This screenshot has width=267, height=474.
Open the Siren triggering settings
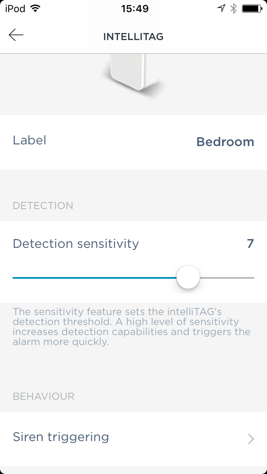60,437
